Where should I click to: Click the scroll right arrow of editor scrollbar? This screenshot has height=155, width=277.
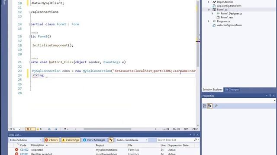[156, 129]
